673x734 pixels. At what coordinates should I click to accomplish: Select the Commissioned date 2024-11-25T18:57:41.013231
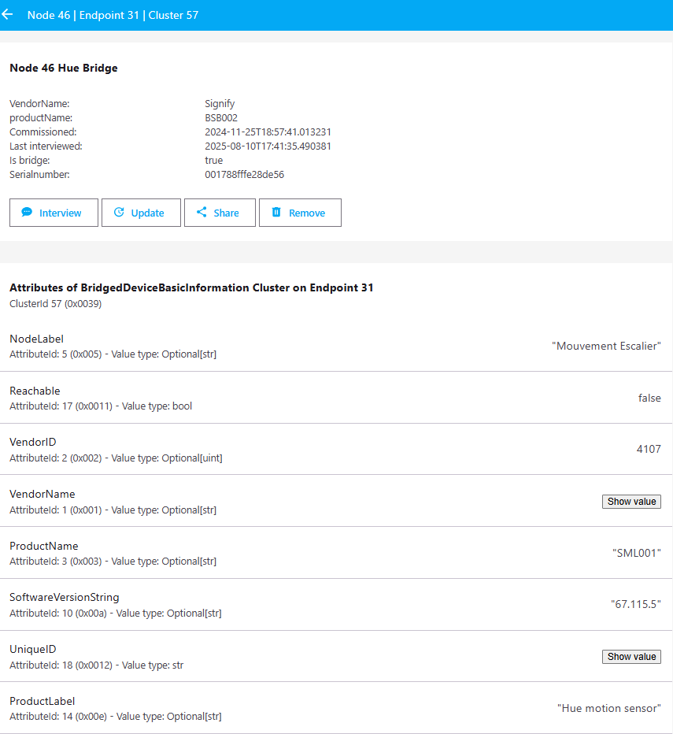point(268,132)
